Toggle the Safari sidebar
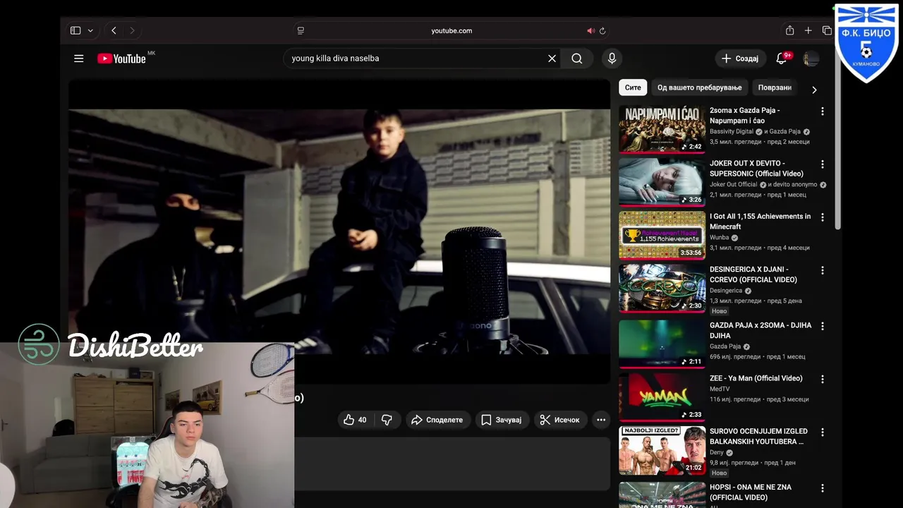Image resolution: width=903 pixels, height=508 pixels. click(x=75, y=30)
